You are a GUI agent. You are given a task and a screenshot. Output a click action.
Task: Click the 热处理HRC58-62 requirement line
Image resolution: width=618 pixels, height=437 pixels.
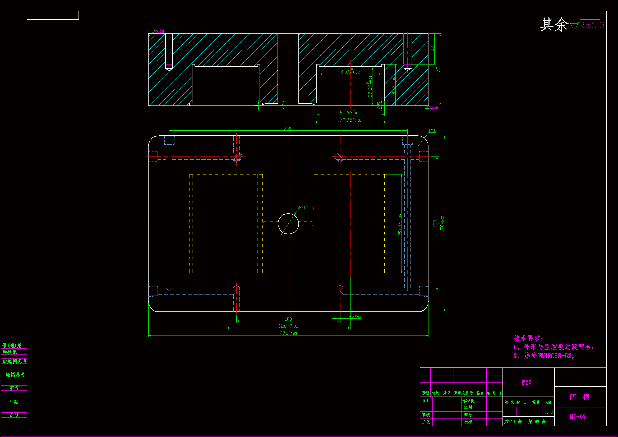(x=544, y=356)
